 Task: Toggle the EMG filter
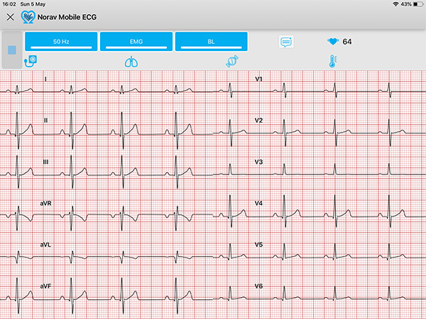coord(136,42)
